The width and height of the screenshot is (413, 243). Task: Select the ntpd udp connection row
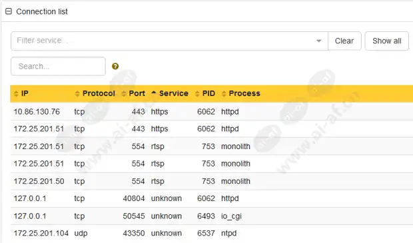pos(212,233)
